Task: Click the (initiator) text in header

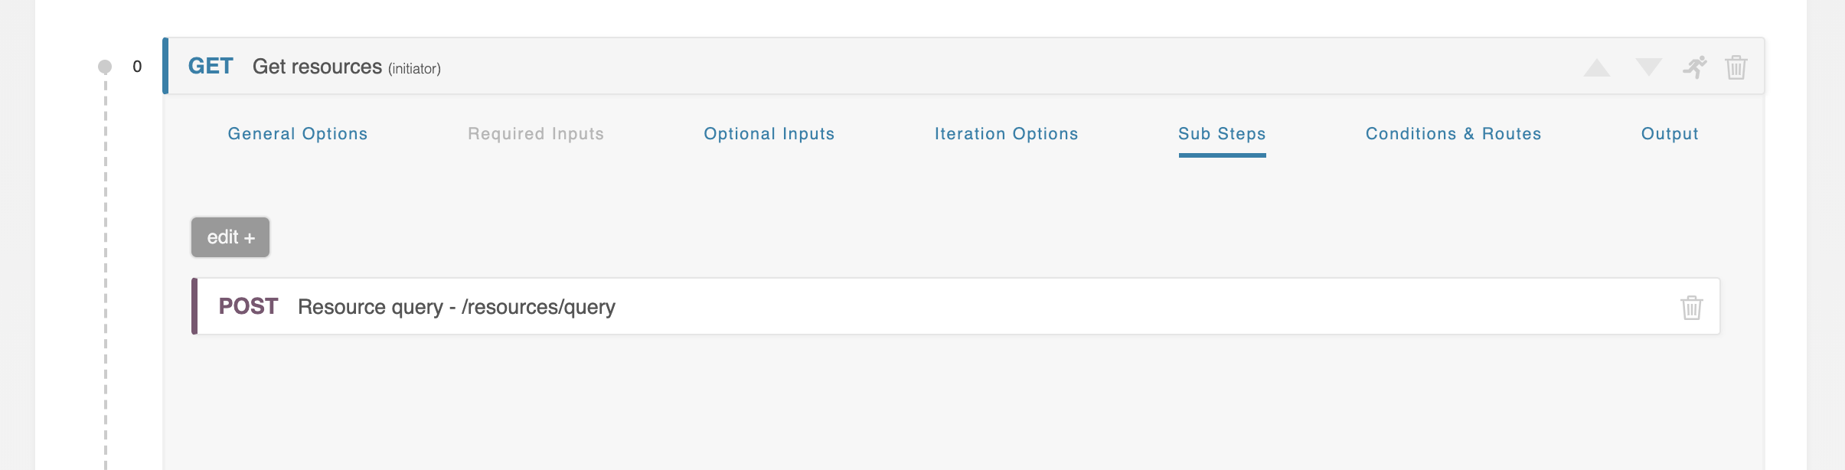Action: (414, 69)
